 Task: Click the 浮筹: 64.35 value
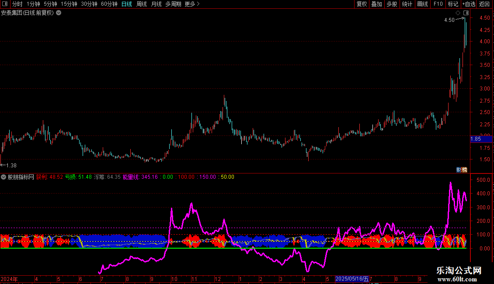pyautogui.click(x=107, y=177)
